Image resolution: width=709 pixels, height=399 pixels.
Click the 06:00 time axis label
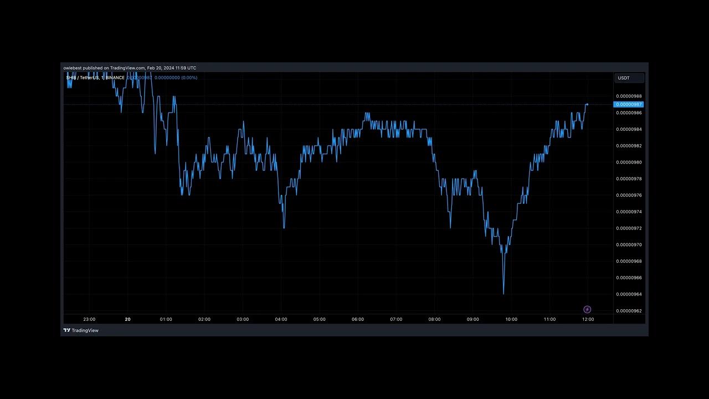[x=358, y=319]
